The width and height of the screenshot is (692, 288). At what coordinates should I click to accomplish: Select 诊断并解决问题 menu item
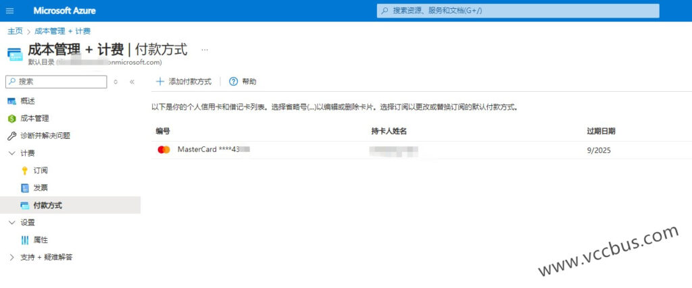point(45,136)
